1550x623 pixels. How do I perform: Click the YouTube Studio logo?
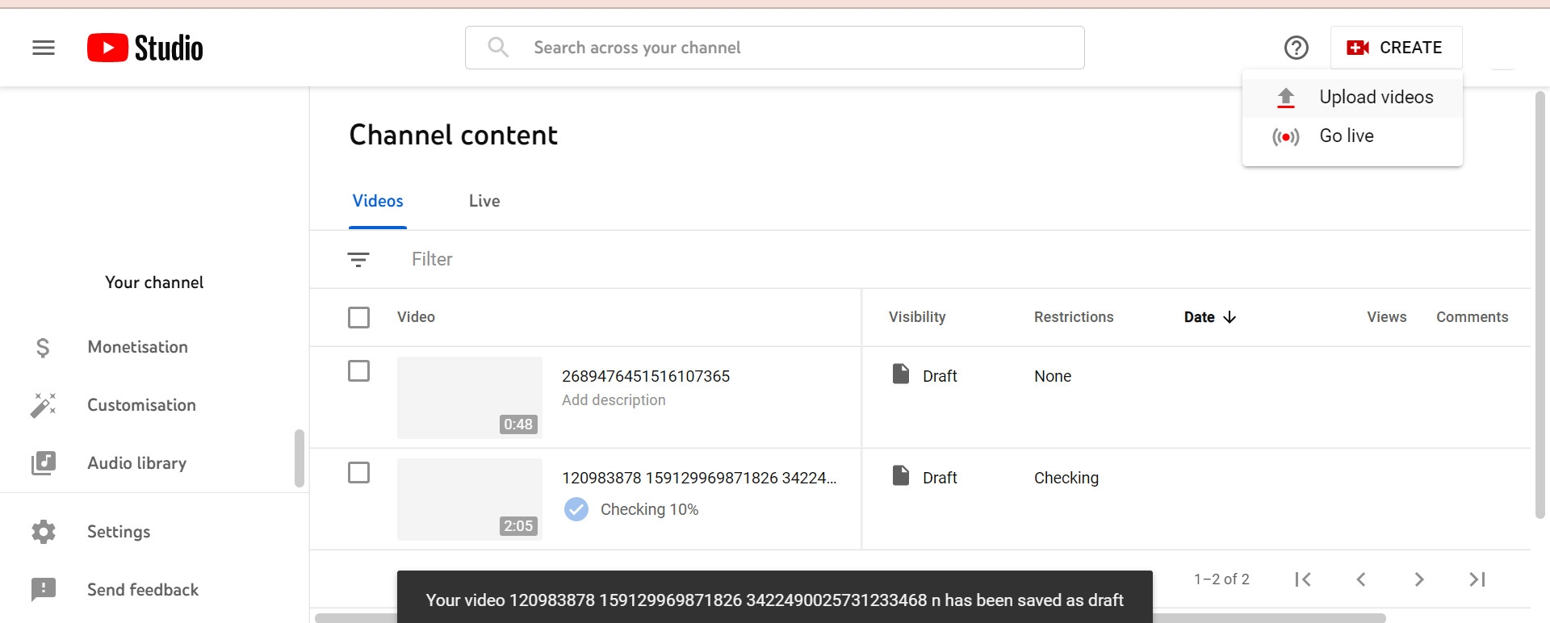coord(145,48)
